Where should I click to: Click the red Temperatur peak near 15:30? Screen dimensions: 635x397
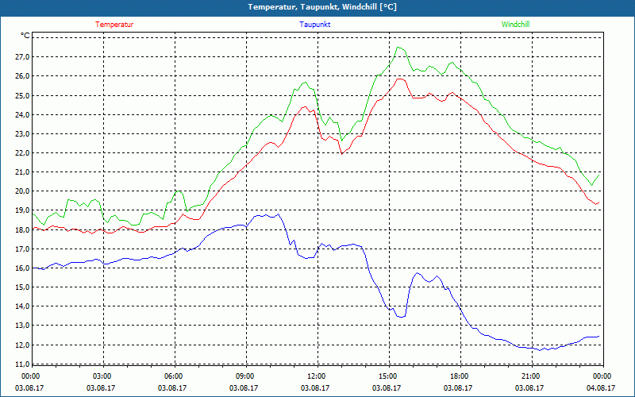click(x=400, y=79)
